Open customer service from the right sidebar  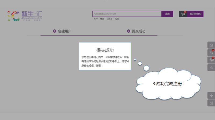211,45
